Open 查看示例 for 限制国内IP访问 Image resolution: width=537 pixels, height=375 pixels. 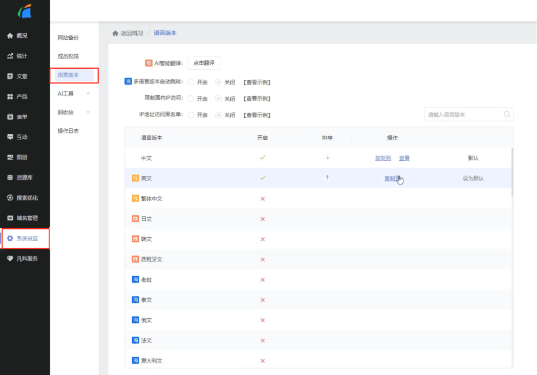point(257,98)
